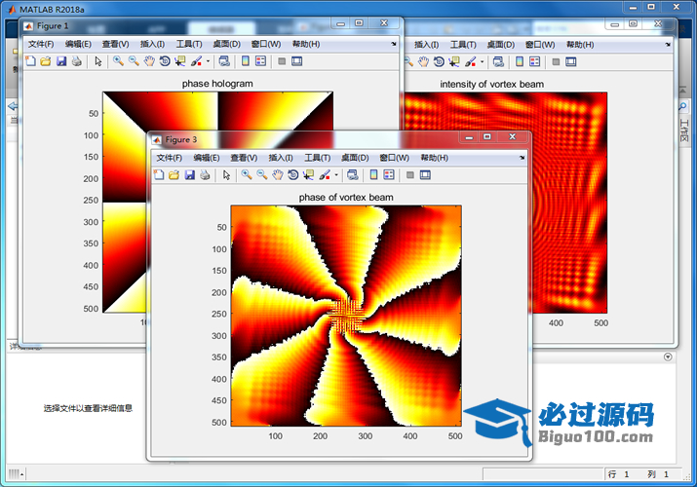Viewport: 697px width, 487px height.
Task: Click the phase of vortex beam plot
Action: pos(345,316)
